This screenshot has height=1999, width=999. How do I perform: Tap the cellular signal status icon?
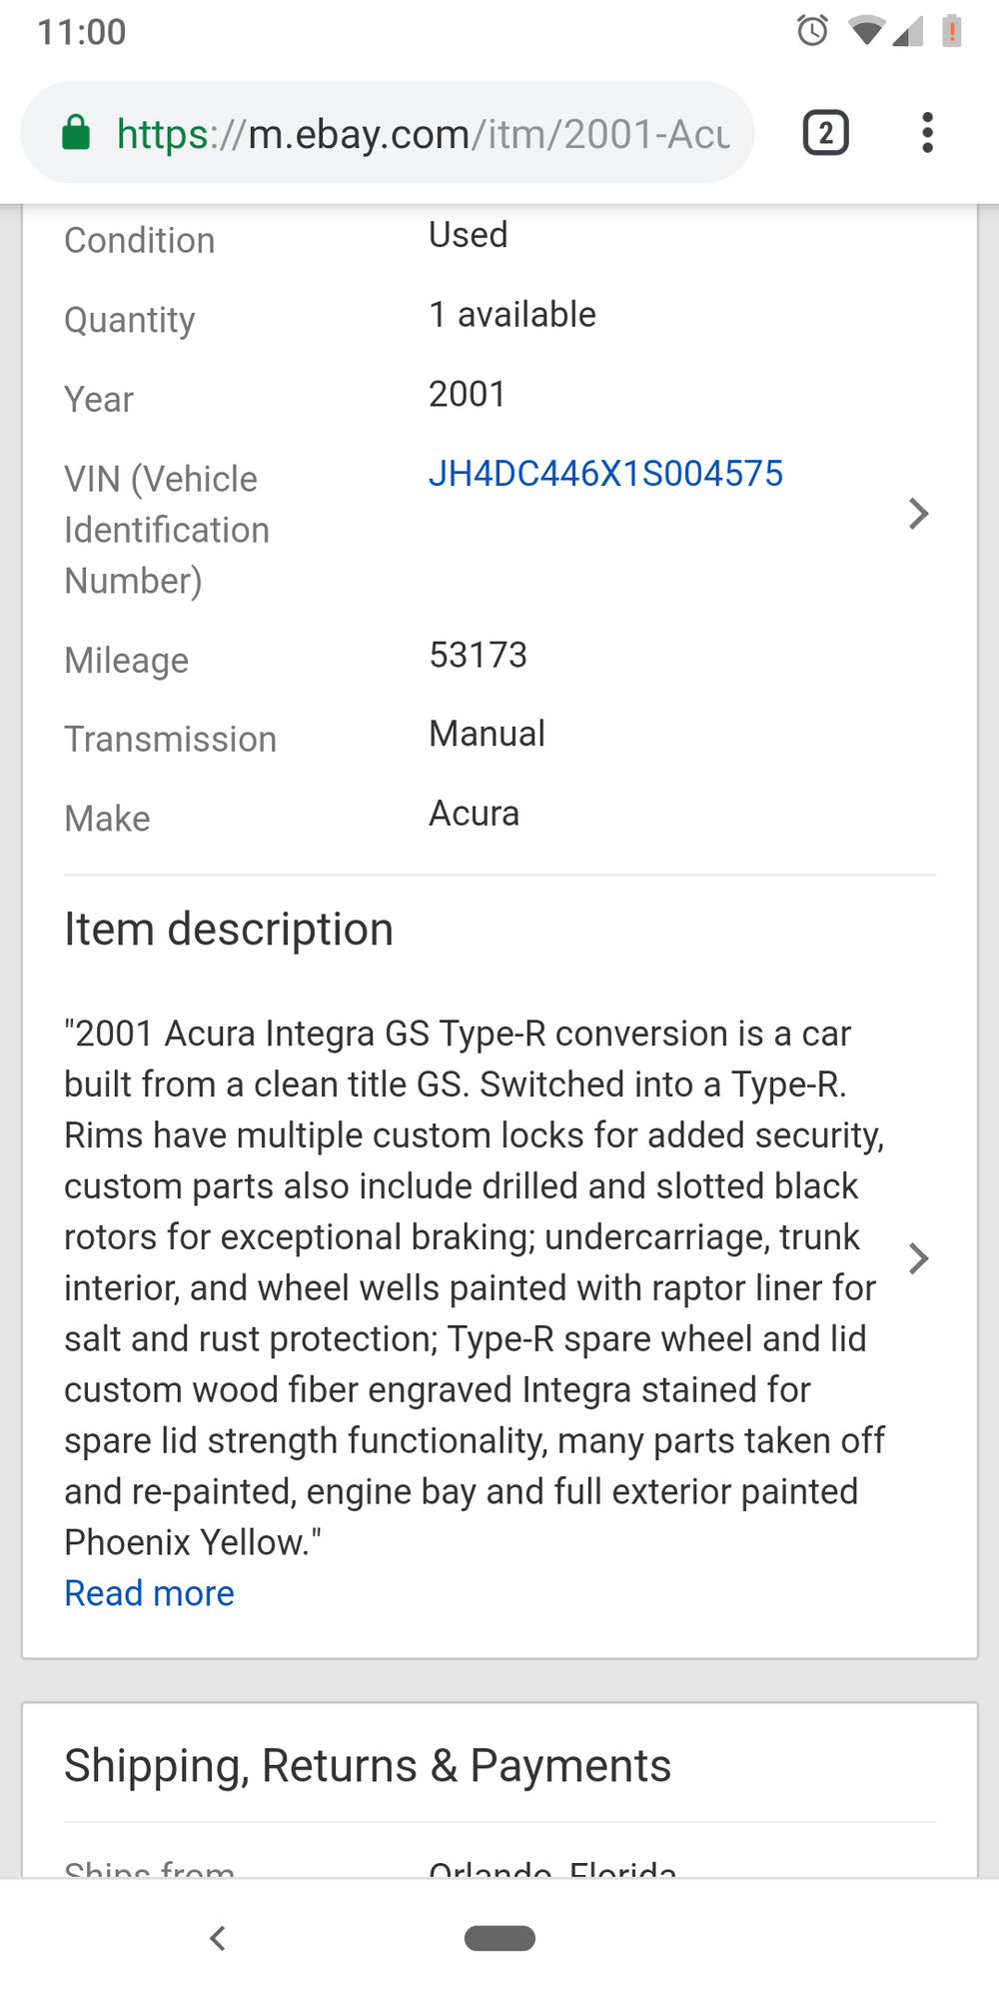[x=907, y=31]
